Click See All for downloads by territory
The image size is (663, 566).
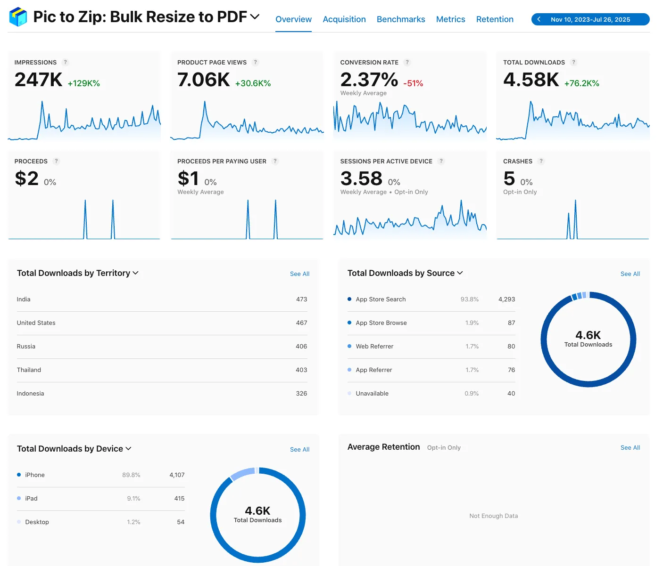[x=299, y=274]
